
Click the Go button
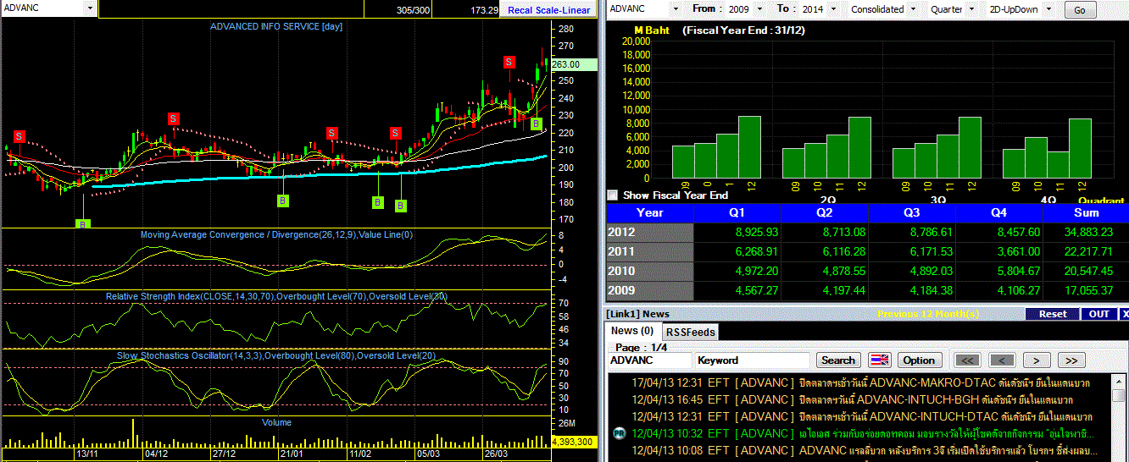[x=1079, y=10]
